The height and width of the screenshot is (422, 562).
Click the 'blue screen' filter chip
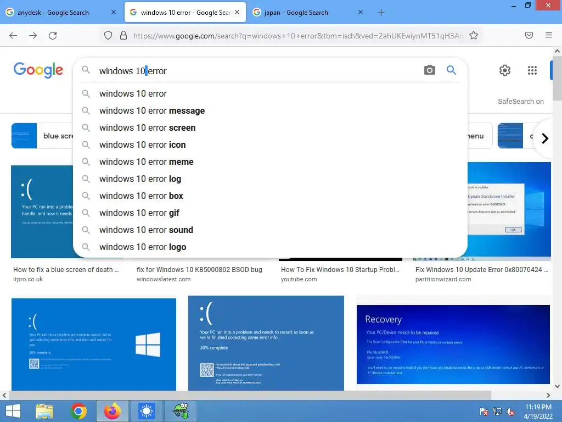[42, 136]
